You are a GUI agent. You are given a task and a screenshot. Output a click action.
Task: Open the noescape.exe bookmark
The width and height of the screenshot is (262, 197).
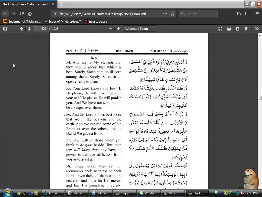click(x=96, y=22)
